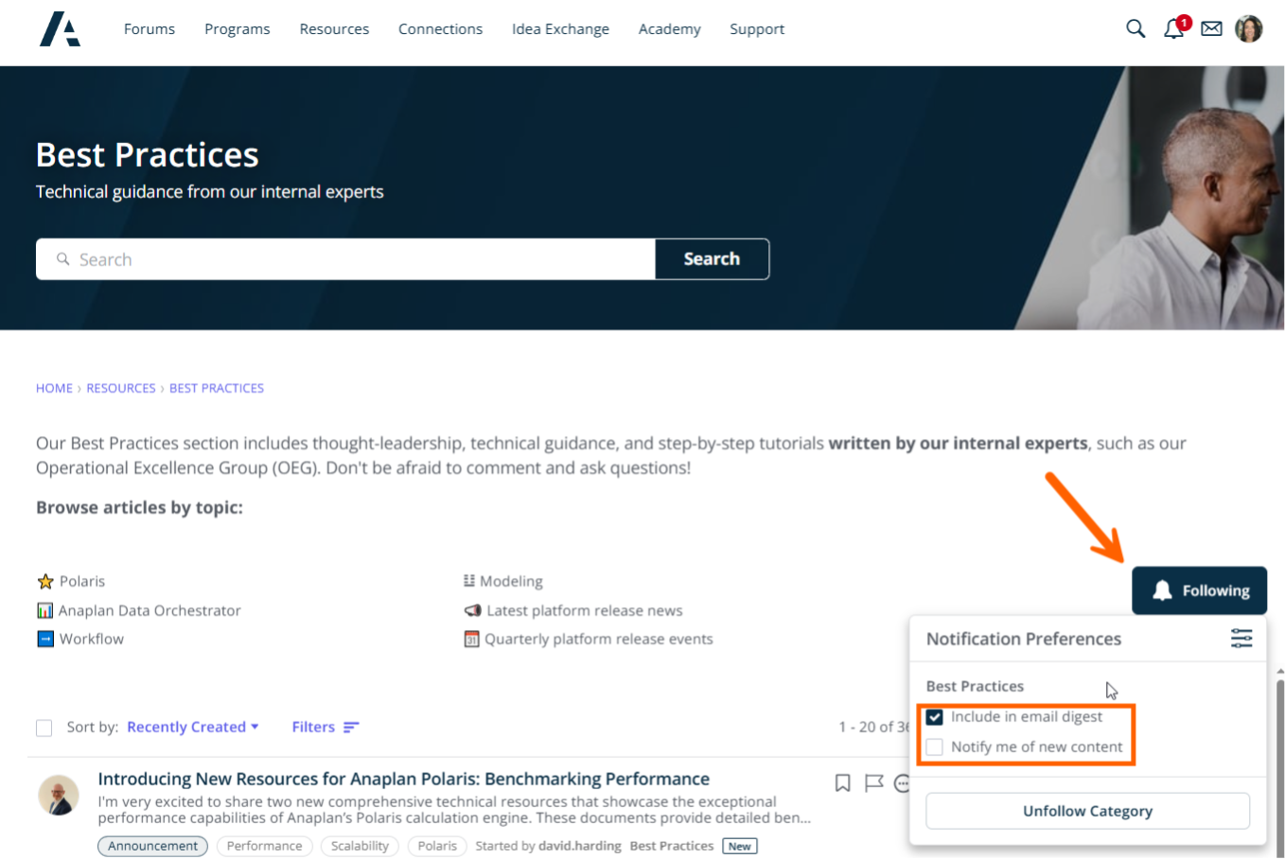Click the Anaplan Data Orchestrator chart icon
This screenshot has width=1285, height=859.
(44, 610)
